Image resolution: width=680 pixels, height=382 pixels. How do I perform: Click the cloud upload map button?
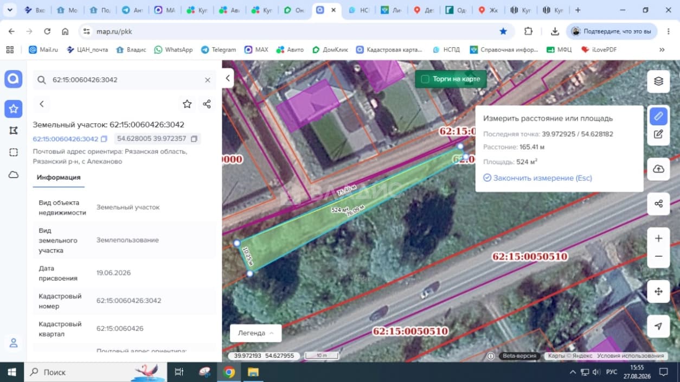(658, 169)
